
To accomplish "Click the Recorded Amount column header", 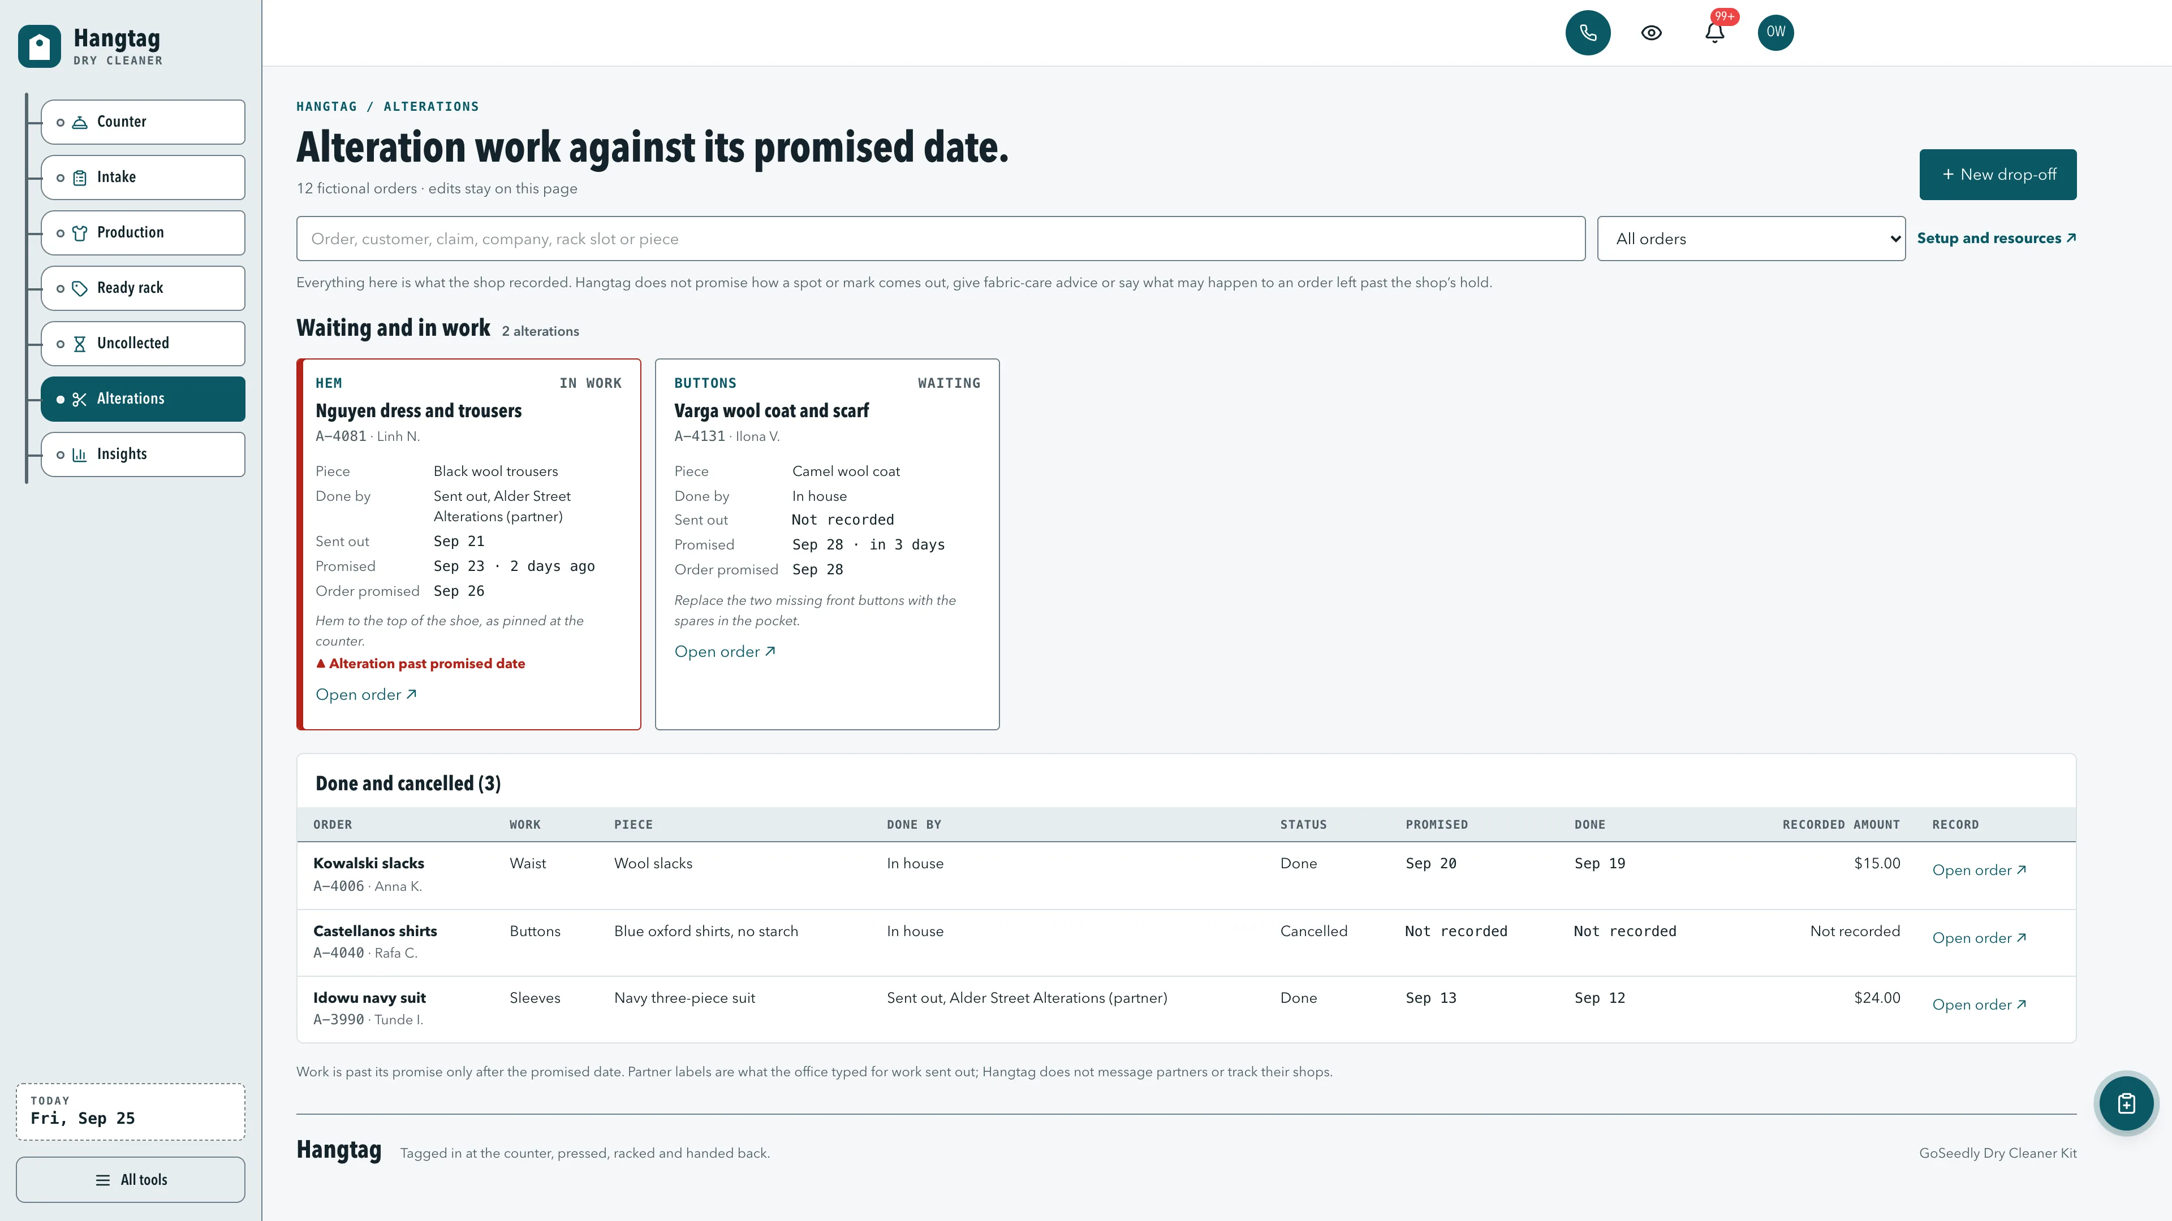I will [x=1841, y=825].
